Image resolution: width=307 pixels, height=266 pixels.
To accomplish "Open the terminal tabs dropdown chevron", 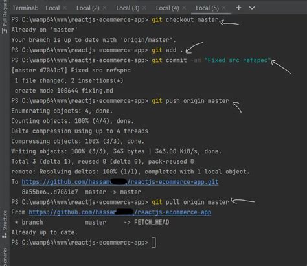I will pyautogui.click(x=252, y=8).
